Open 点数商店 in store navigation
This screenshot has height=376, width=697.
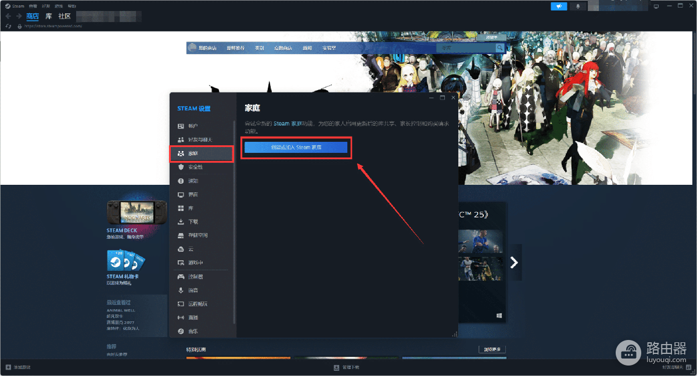pyautogui.click(x=283, y=48)
